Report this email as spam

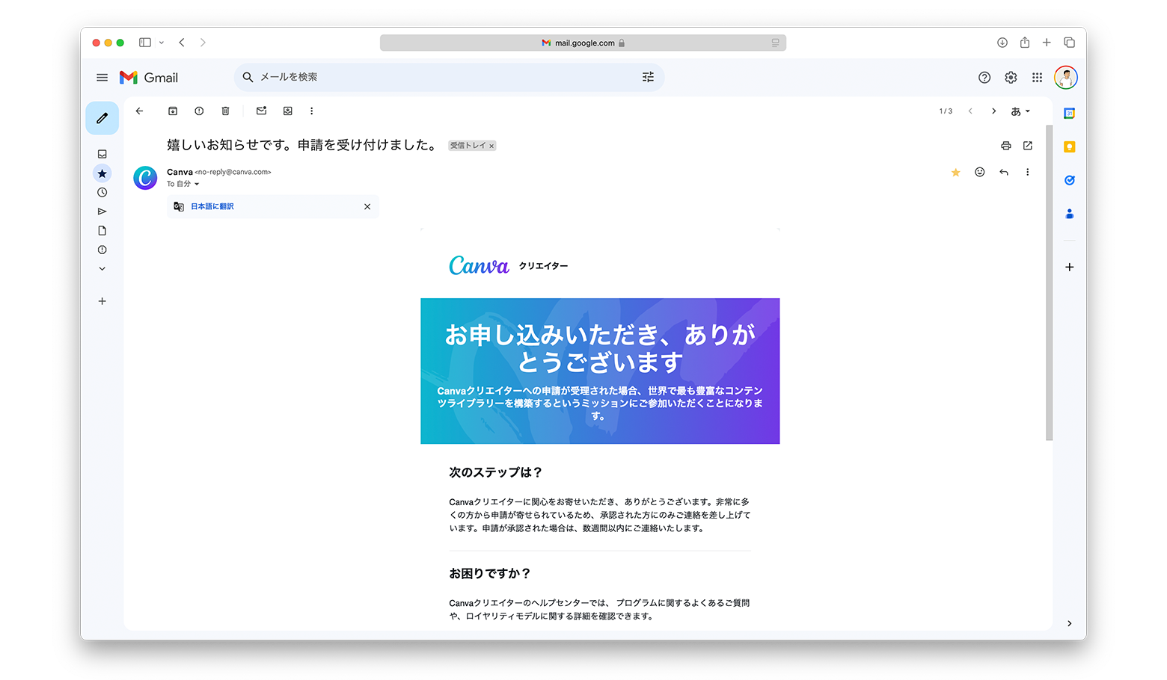(199, 111)
